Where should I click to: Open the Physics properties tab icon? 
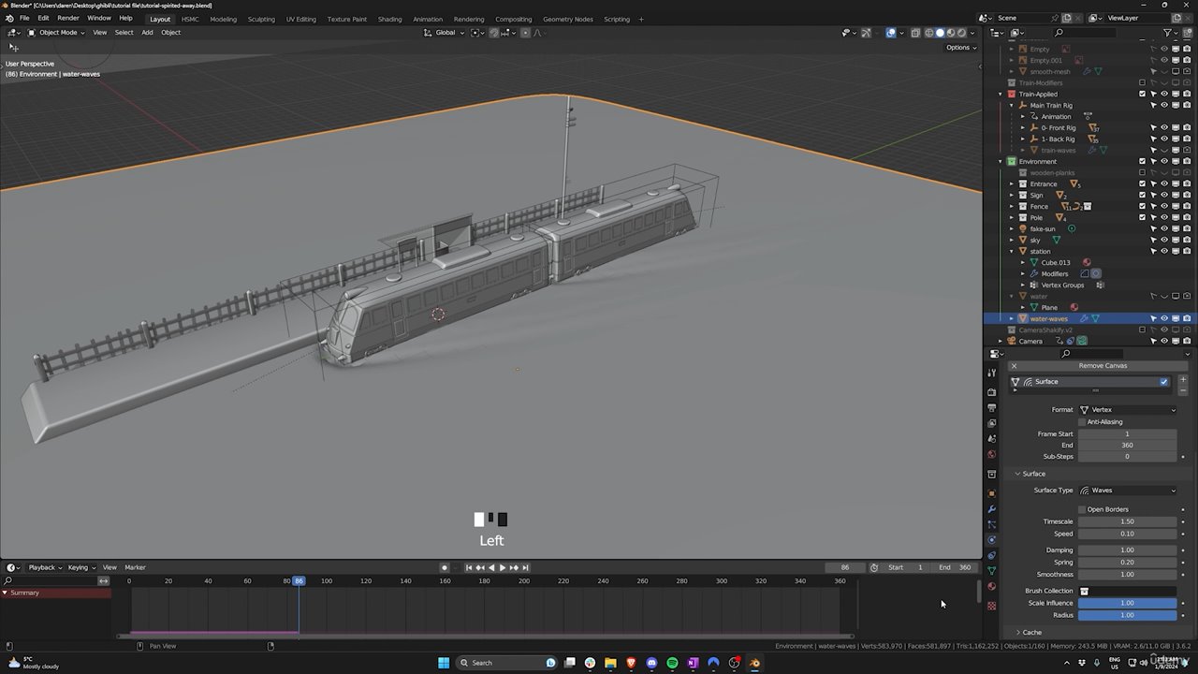[992, 540]
